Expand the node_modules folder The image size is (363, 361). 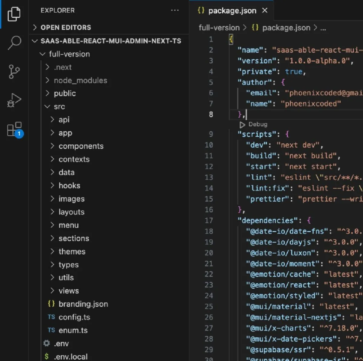[80, 80]
